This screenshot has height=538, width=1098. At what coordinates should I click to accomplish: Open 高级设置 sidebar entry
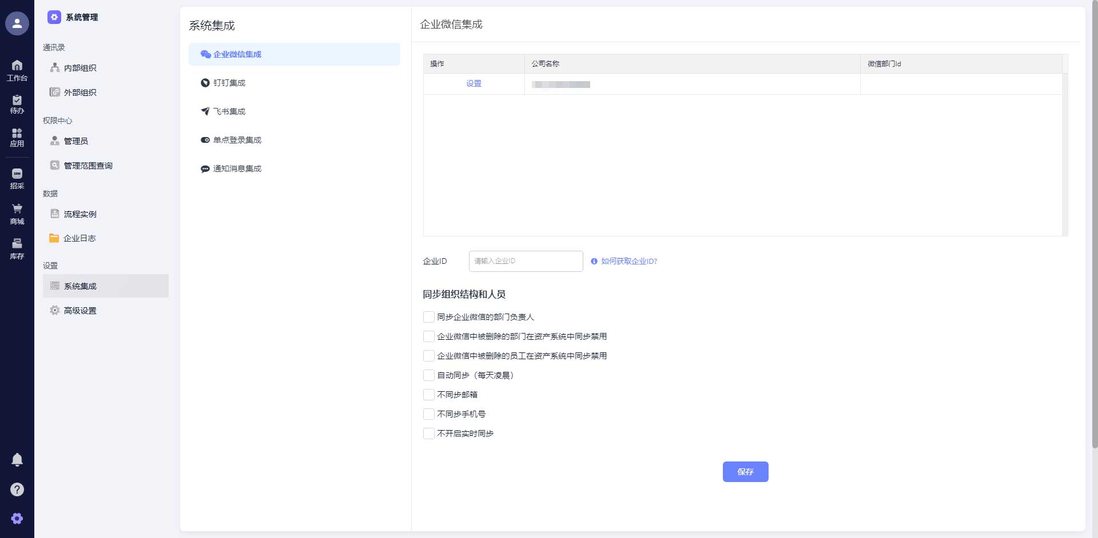106,311
